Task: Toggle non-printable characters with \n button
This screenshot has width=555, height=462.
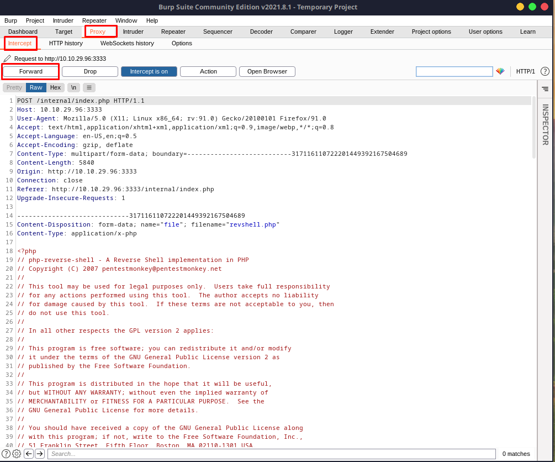Action: [73, 87]
